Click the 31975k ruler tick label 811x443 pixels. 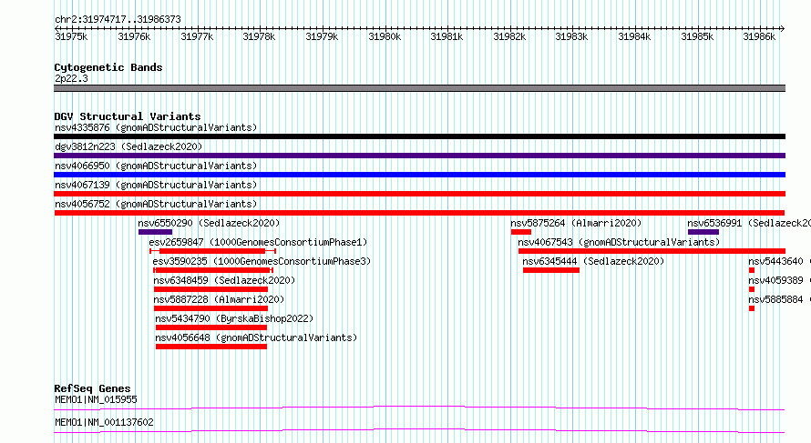point(71,36)
